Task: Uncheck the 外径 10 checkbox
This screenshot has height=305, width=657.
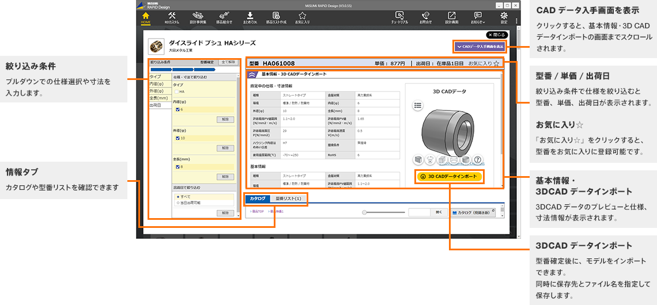Action: click(178, 138)
